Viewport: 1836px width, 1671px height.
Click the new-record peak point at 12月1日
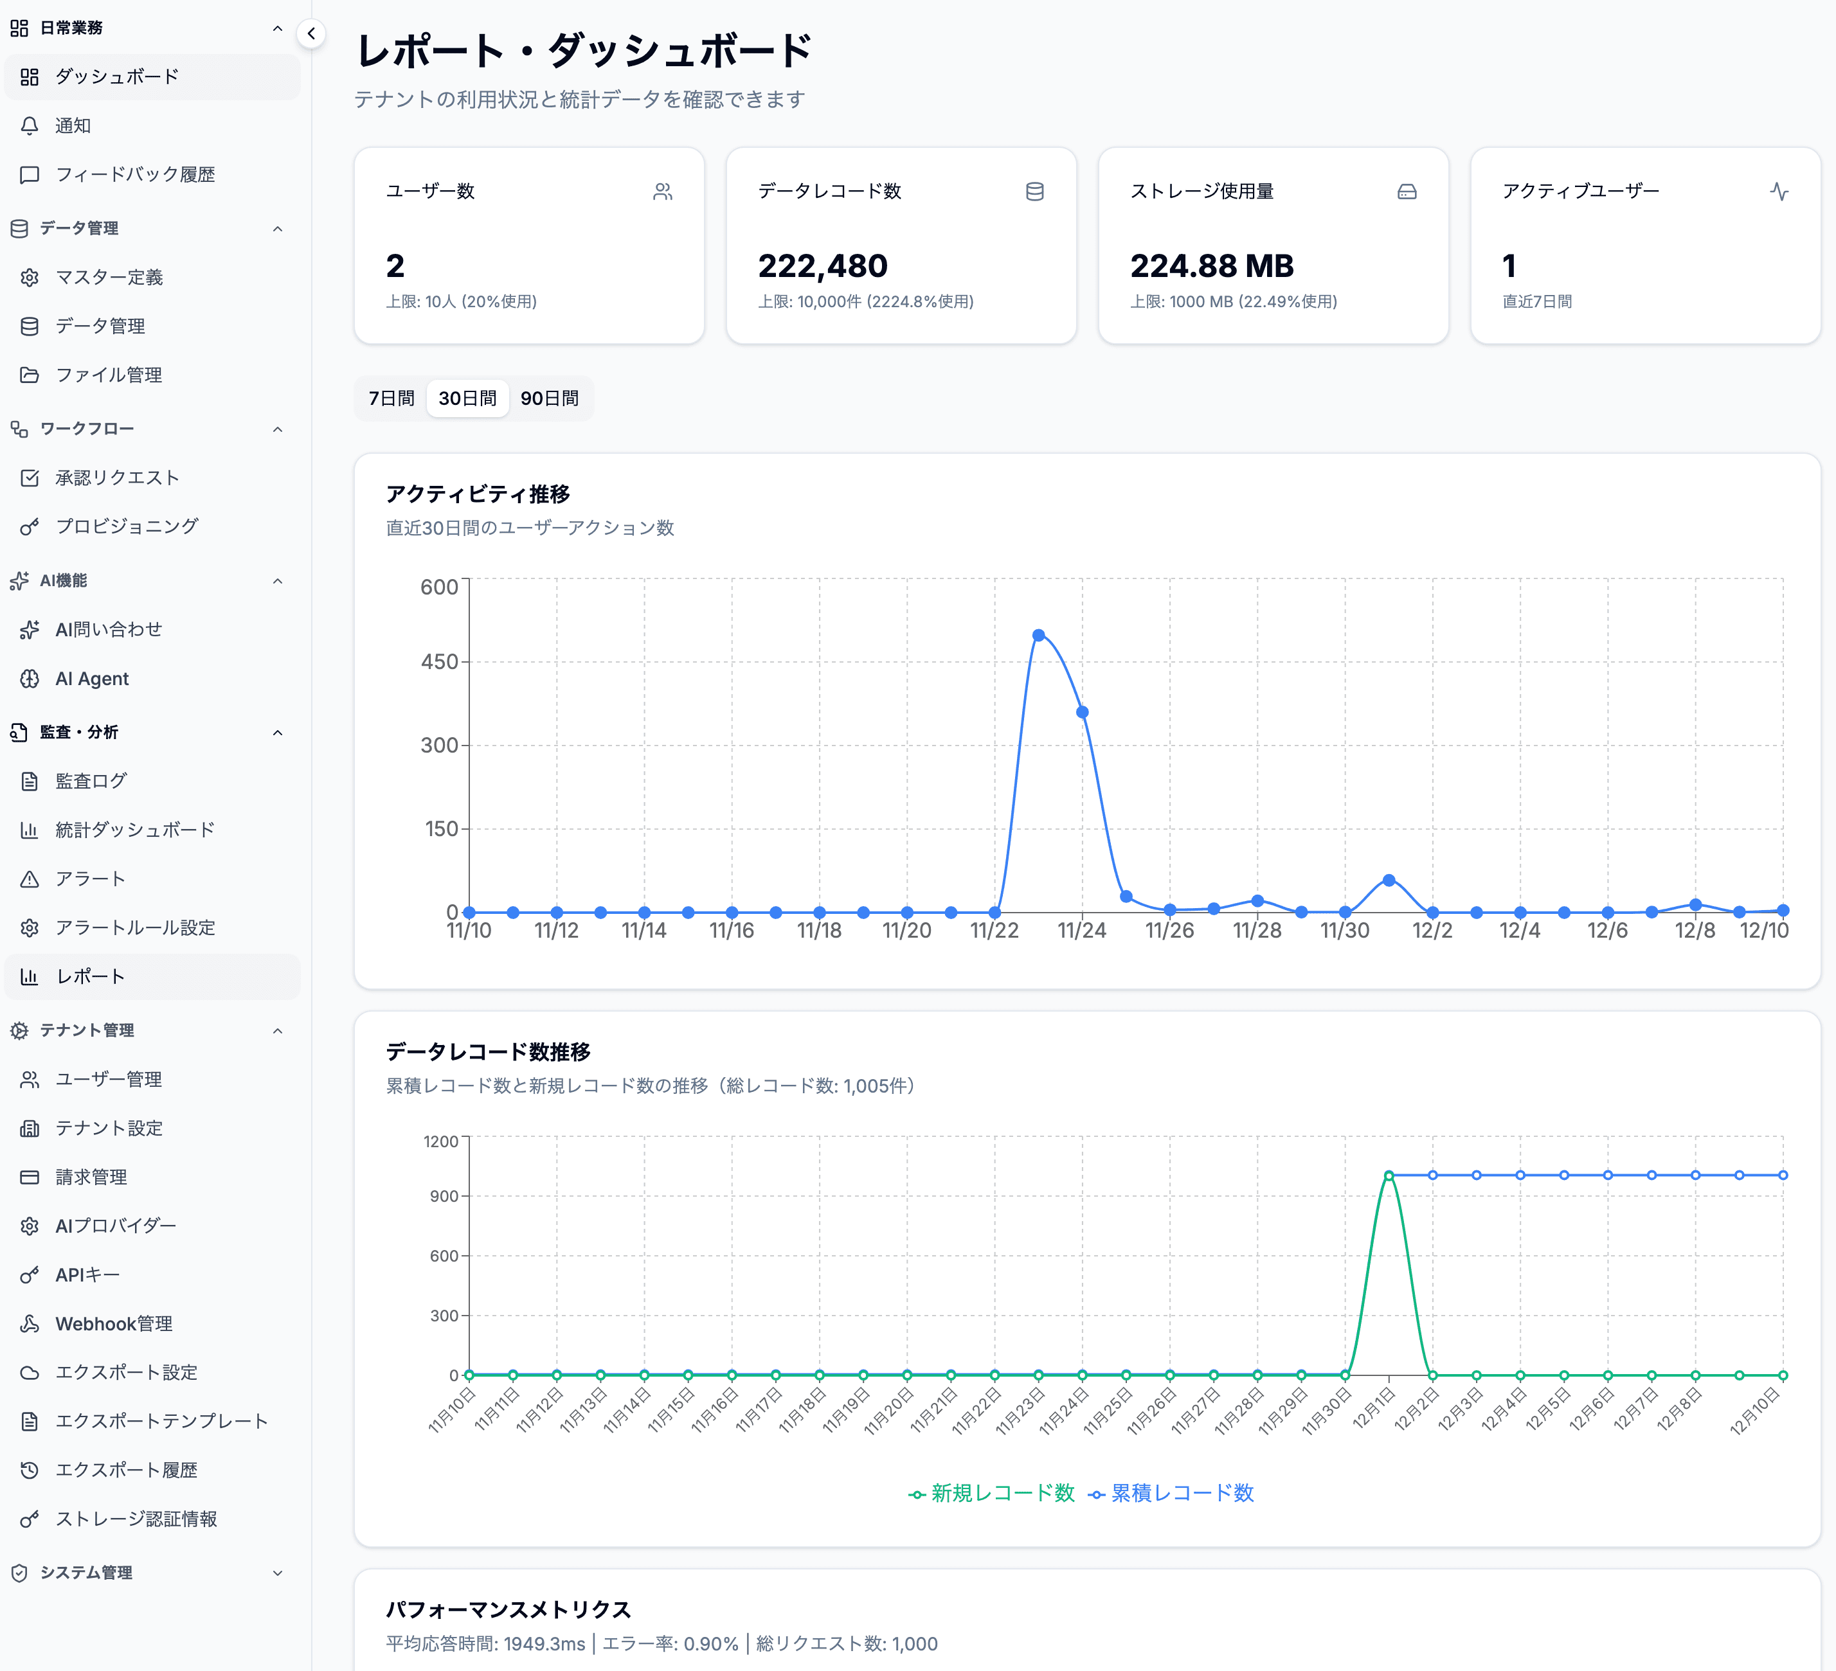tap(1389, 1175)
